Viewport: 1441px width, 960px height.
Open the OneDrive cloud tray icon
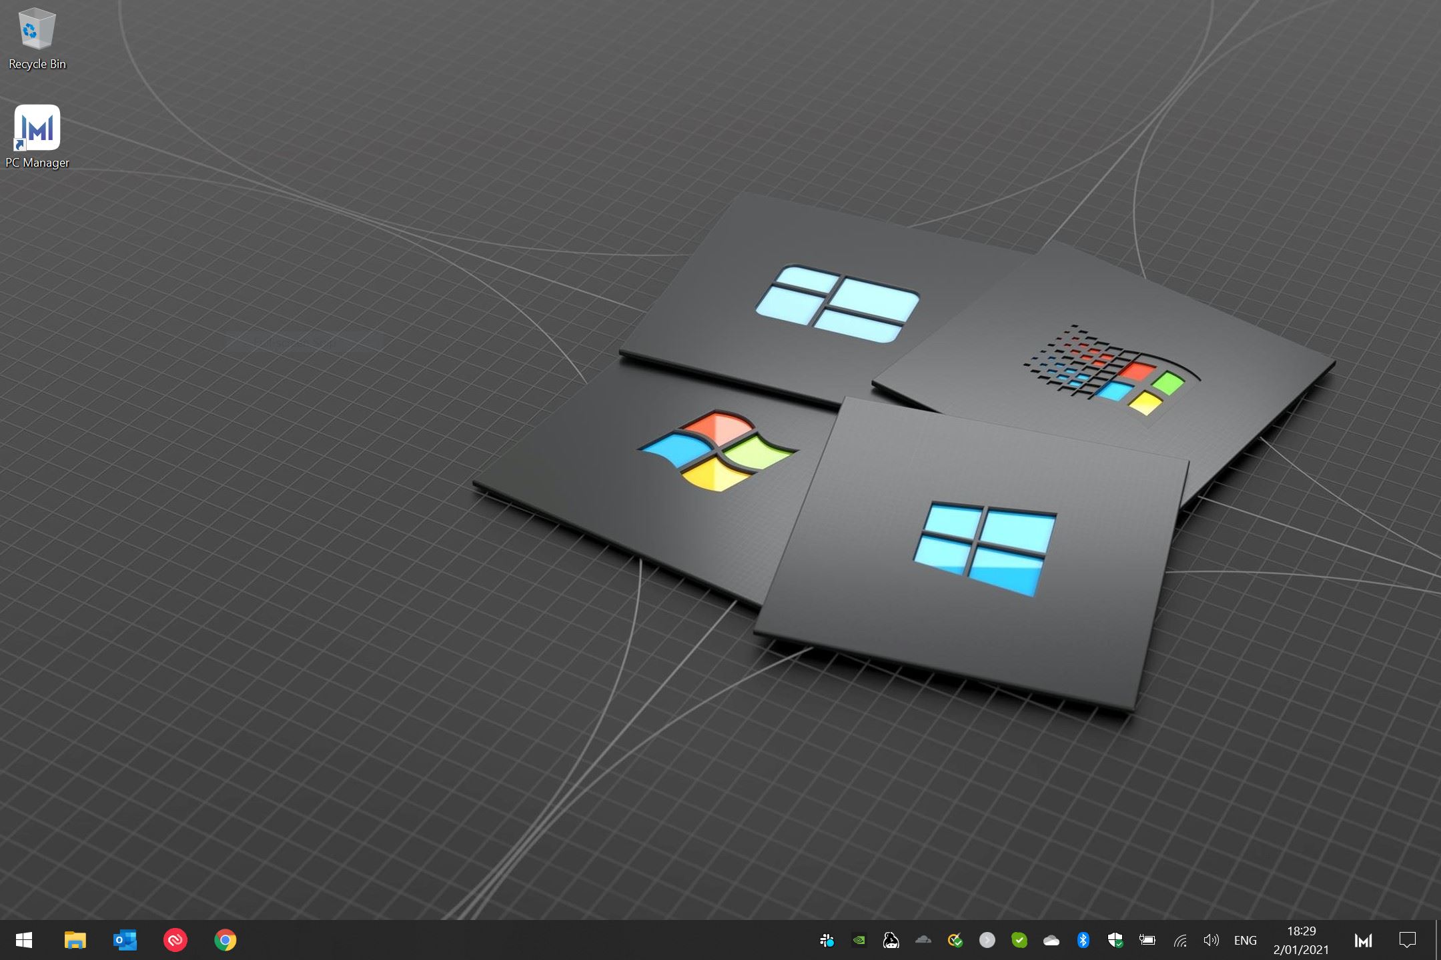click(x=1051, y=940)
